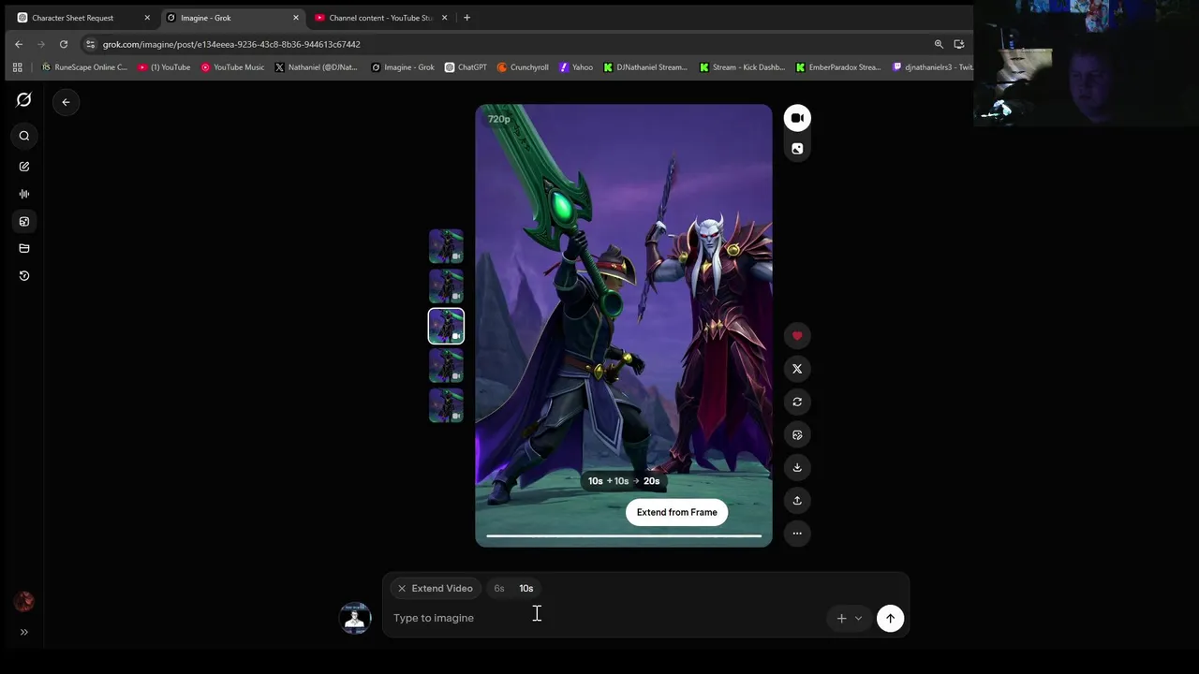The width and height of the screenshot is (1199, 674).
Task: Focus the Type to imagine field
Action: pos(604,618)
